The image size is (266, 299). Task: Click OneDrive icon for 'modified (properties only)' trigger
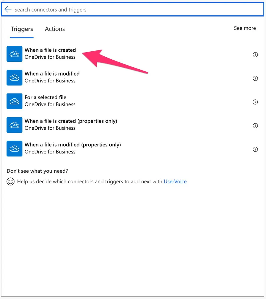[14, 148]
